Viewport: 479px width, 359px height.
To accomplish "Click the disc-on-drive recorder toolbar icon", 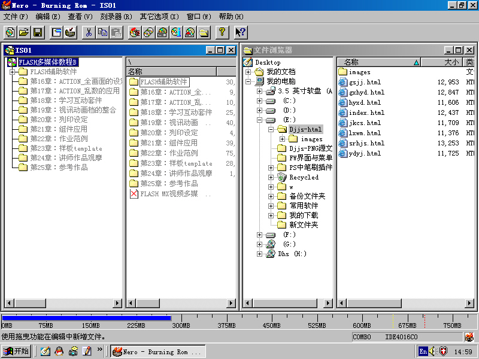I will [162, 32].
